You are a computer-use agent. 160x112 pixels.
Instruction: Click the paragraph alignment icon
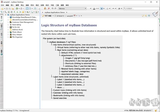tap(119, 9)
